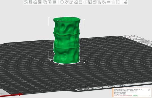
Task: Click the square frame with corner dots icon
Action: click(x=118, y=2)
